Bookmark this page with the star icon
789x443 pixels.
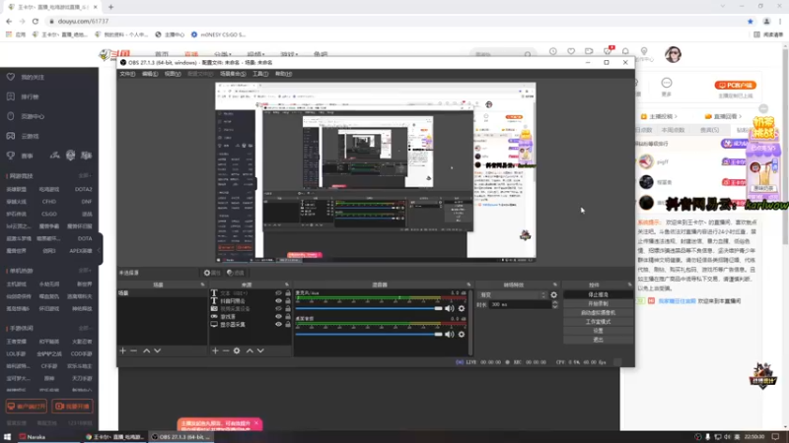pyautogui.click(x=751, y=21)
